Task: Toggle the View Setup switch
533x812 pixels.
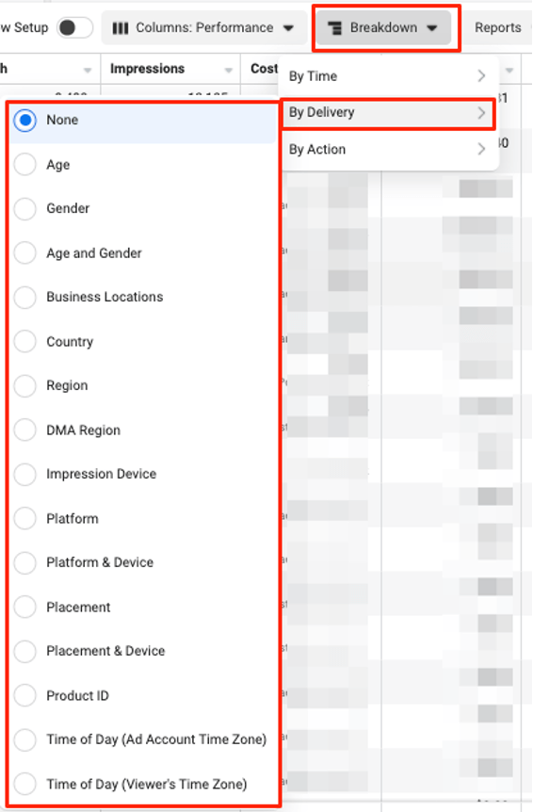Action: [x=74, y=27]
